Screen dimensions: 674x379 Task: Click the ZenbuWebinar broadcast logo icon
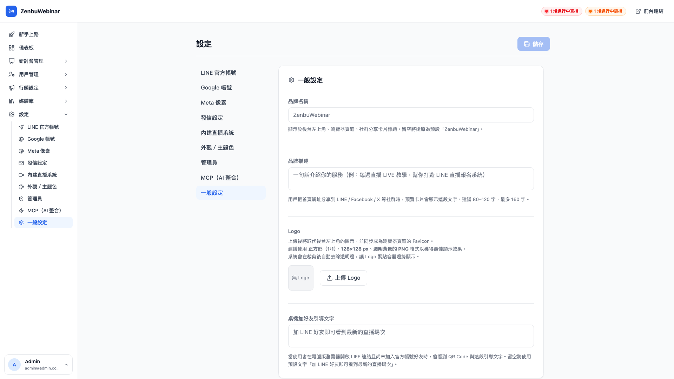[11, 11]
